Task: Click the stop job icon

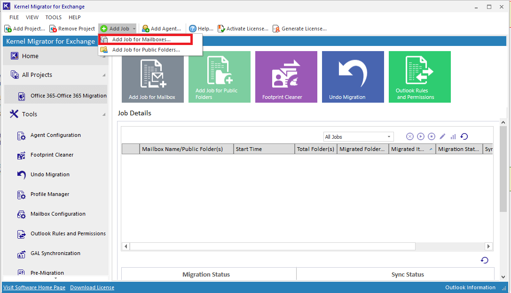Action: coord(432,136)
